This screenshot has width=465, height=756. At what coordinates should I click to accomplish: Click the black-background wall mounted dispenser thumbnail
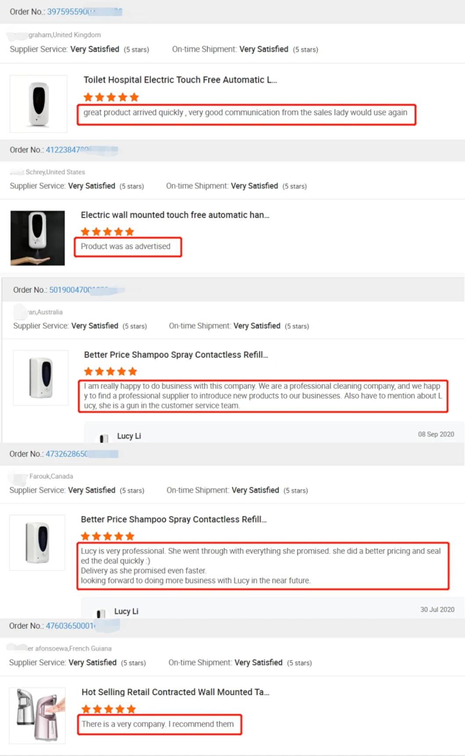[38, 238]
